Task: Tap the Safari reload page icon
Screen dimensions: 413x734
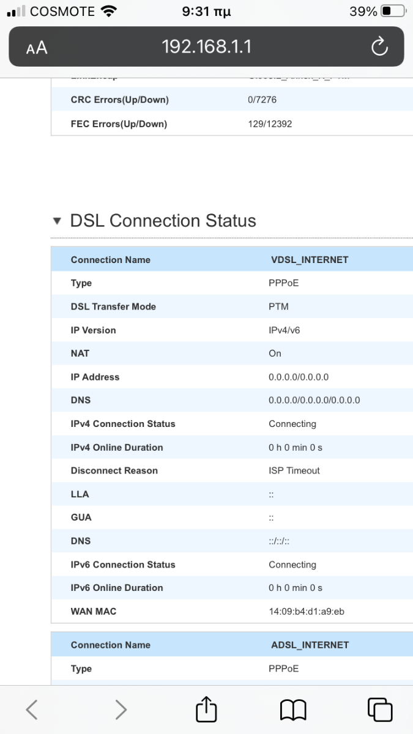Action: 379,46
